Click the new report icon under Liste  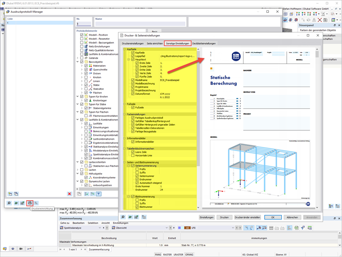10,194
